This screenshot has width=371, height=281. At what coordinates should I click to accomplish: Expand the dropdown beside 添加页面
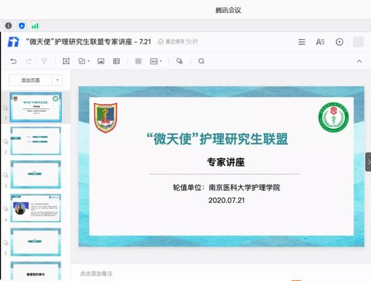(x=57, y=80)
